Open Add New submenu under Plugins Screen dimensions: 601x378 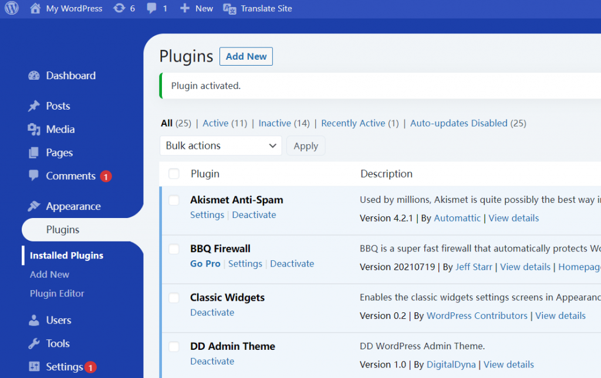coord(49,274)
